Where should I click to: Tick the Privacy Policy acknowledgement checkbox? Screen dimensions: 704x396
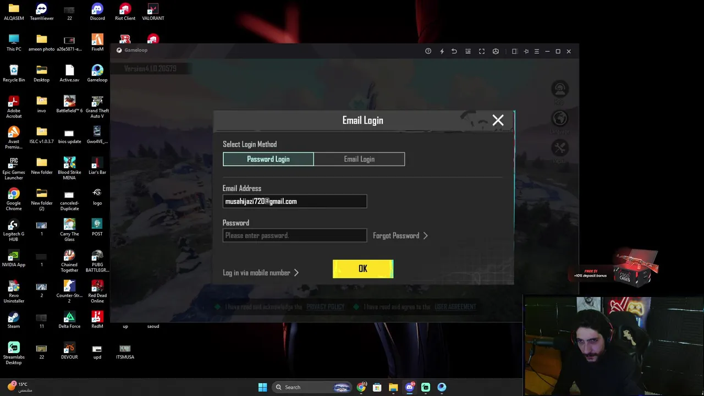[x=217, y=307]
